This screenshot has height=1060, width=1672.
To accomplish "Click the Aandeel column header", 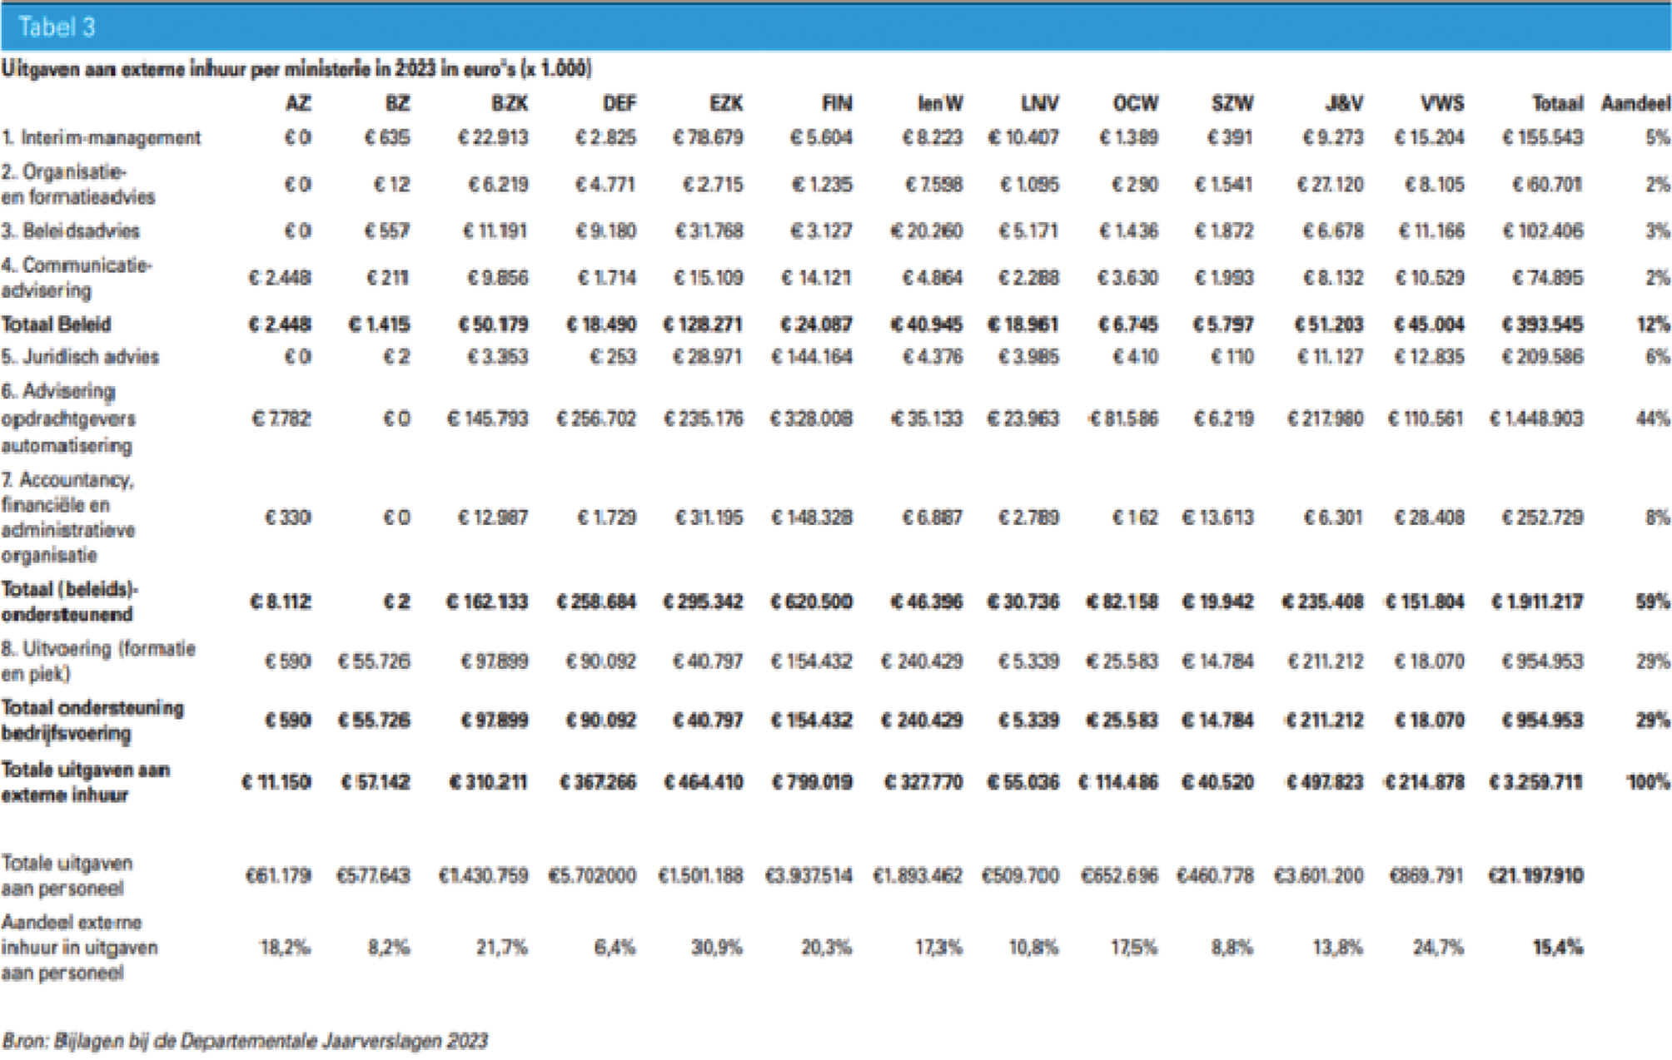I will click(x=1635, y=103).
